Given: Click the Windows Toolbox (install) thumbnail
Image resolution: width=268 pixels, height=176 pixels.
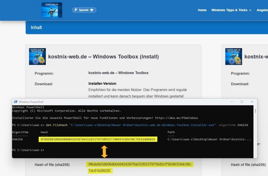Looking at the screenshot, I should click(x=37, y=56).
